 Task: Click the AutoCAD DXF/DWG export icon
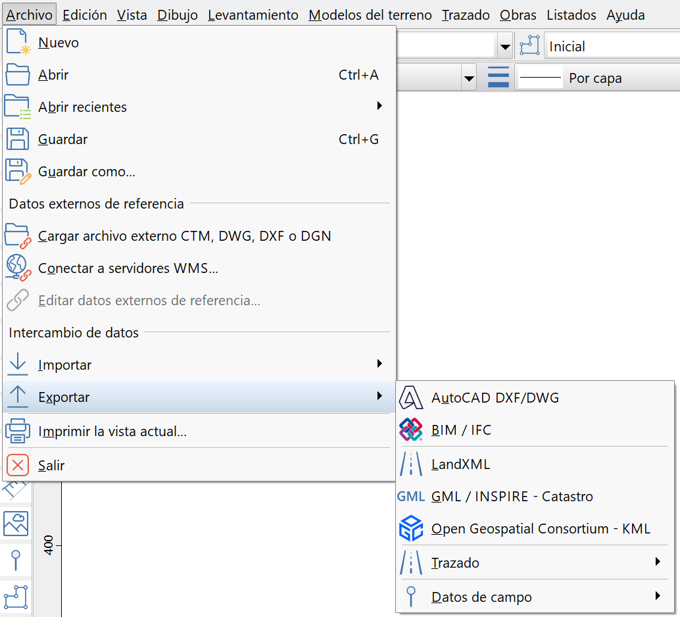411,398
